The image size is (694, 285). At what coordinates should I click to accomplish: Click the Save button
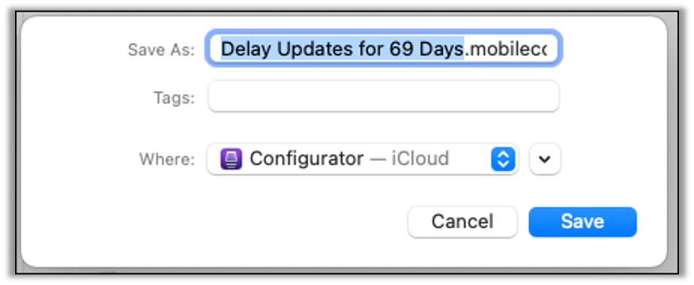pos(583,222)
